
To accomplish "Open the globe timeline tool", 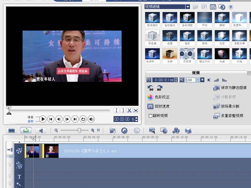I will tap(188, 131).
